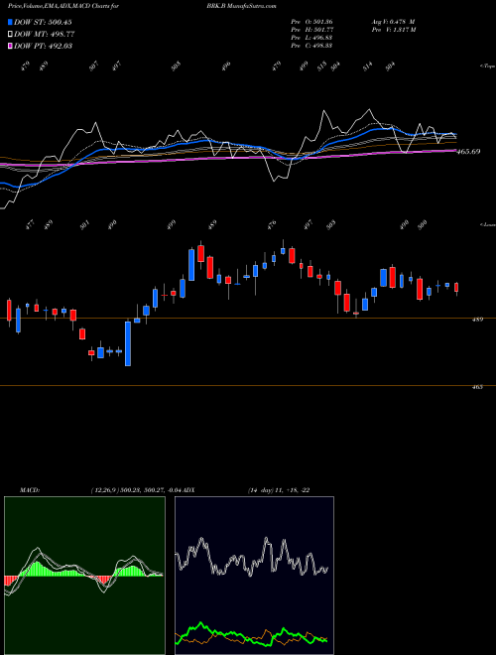Click the tall blue candlestick below the 489 line
This screenshot has height=655, width=496.
click(x=128, y=343)
